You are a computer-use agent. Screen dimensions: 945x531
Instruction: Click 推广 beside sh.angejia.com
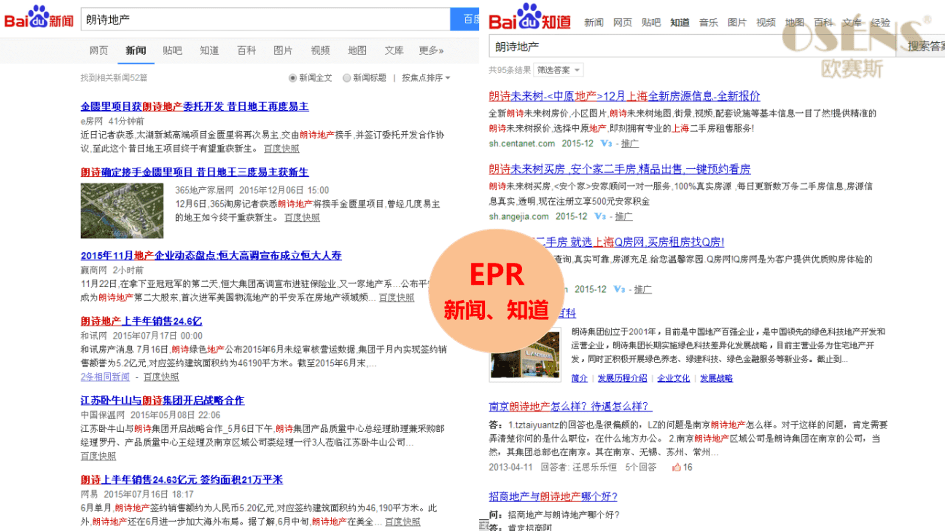(624, 216)
